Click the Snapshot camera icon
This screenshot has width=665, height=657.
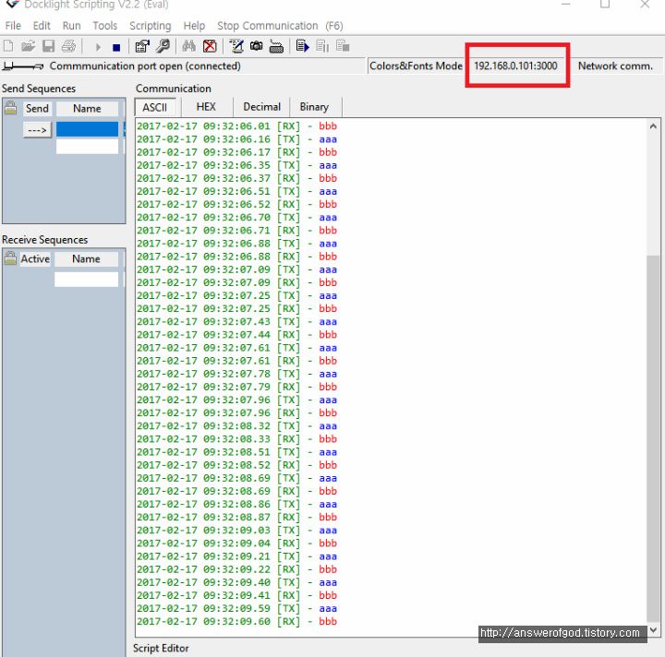tap(256, 46)
